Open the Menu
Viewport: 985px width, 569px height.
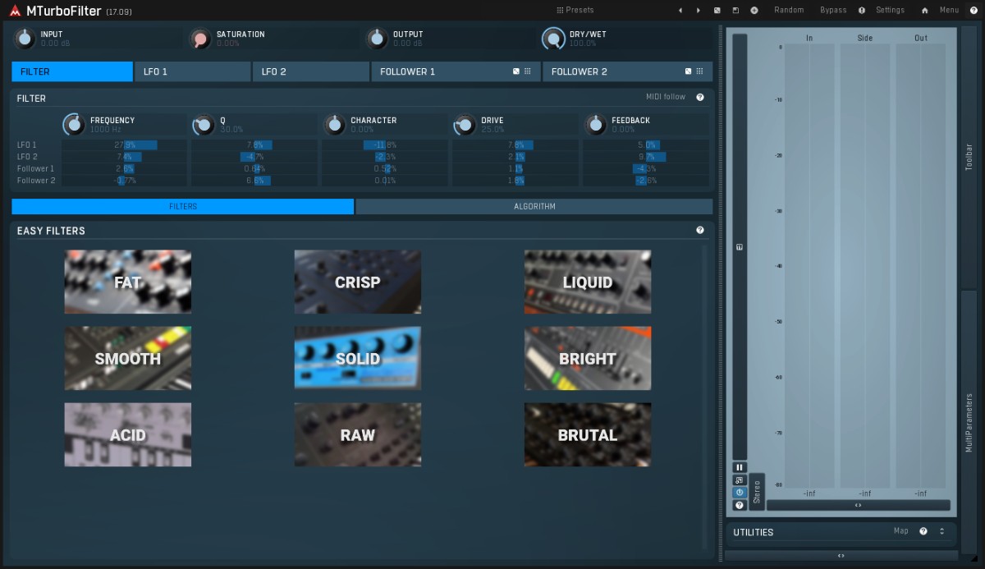pyautogui.click(x=949, y=10)
